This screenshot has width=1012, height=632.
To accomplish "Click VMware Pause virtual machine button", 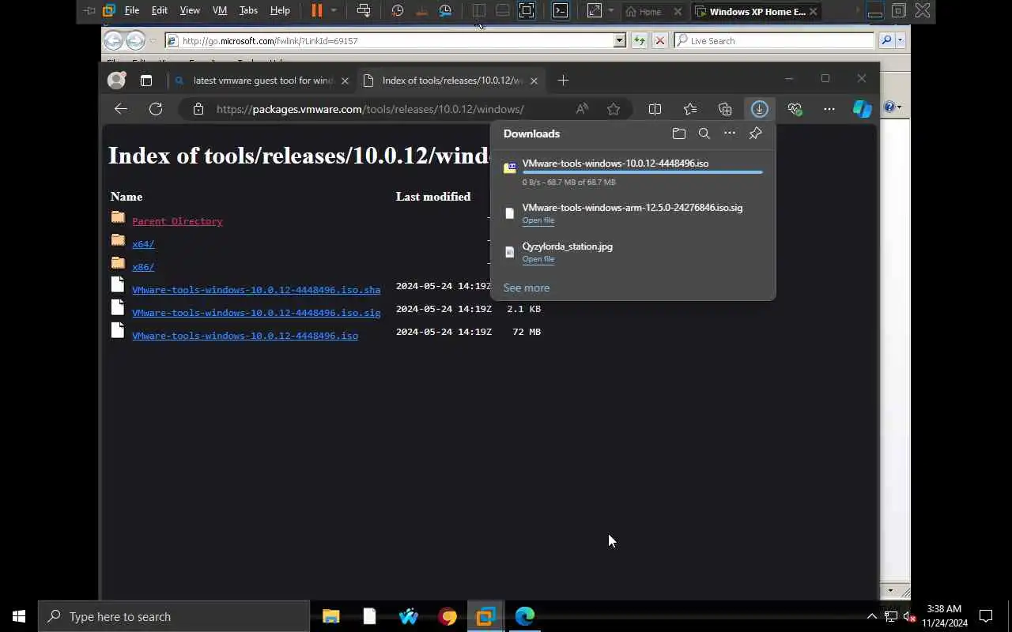I will click(316, 11).
